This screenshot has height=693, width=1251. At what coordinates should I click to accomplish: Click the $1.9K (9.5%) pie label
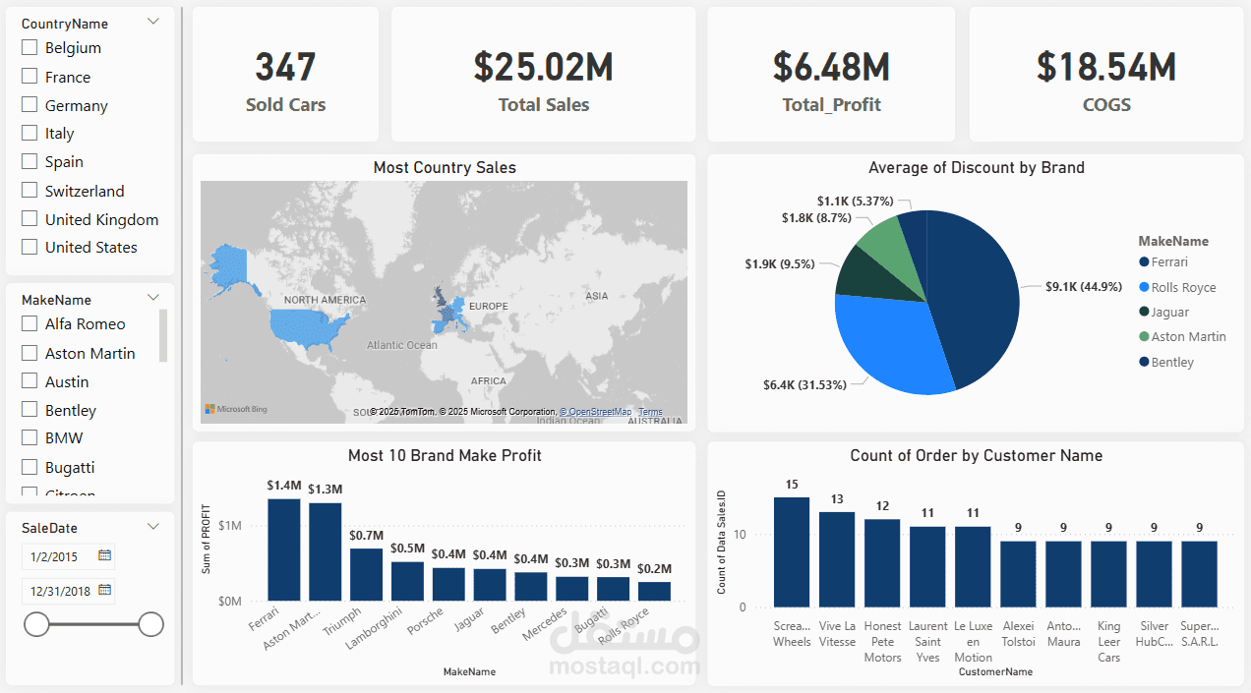(x=780, y=263)
